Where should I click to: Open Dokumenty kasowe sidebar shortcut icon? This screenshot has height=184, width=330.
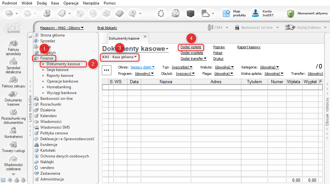(13, 94)
